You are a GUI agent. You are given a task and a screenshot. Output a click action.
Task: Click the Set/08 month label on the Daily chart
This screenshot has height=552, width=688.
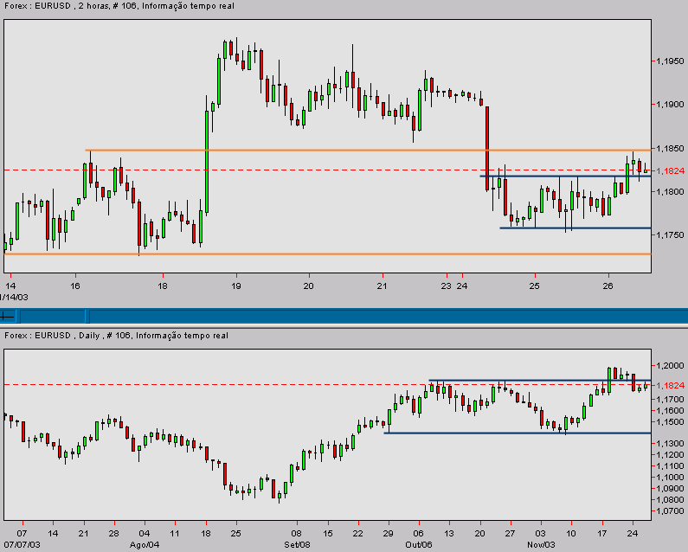pyautogui.click(x=297, y=545)
